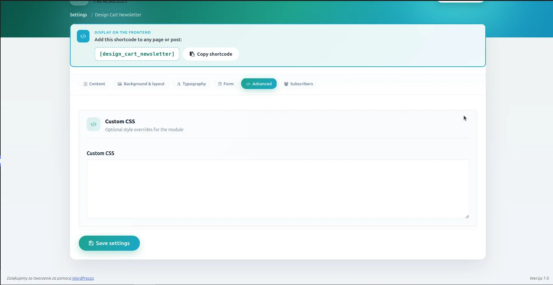Click the Custom CSS section heading
Screen dimensions: 553x285
click(120, 121)
